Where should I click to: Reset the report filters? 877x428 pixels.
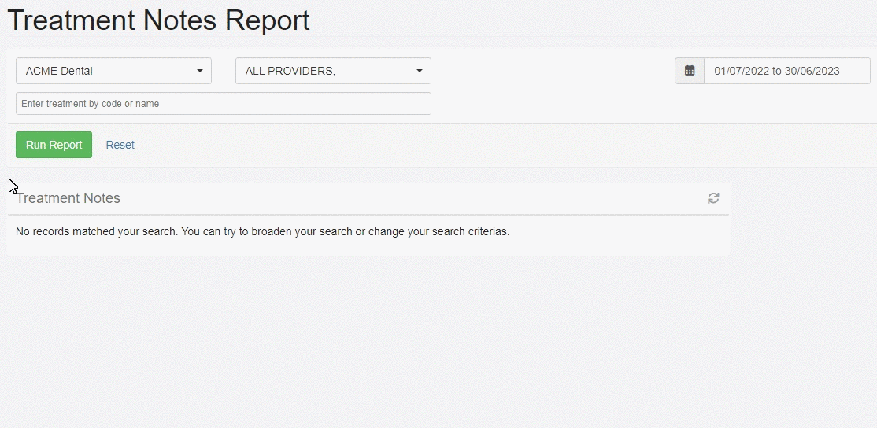coord(120,145)
